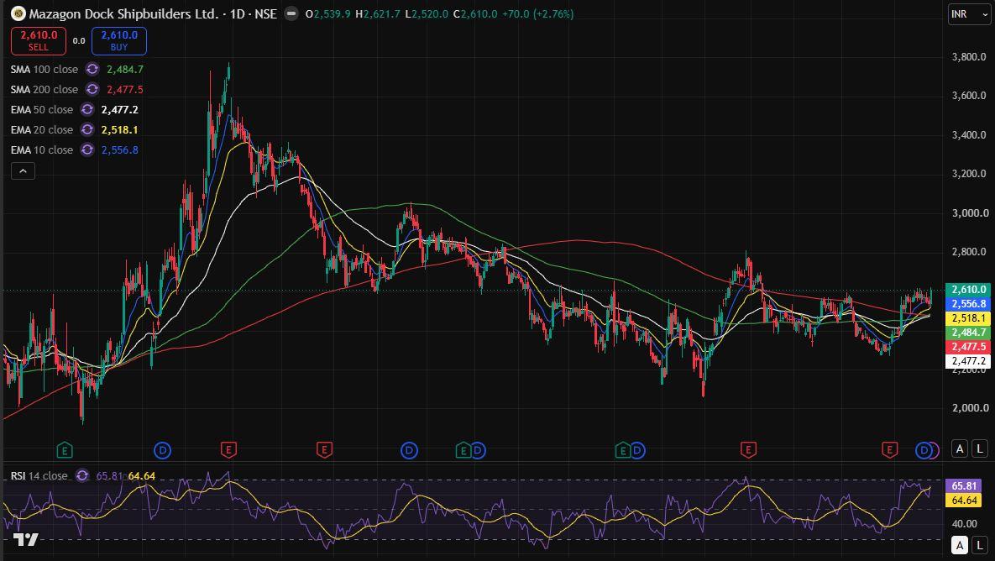Viewport: 995px width, 561px height.
Task: Click the 3,400.0 price axis label
Action: [969, 135]
